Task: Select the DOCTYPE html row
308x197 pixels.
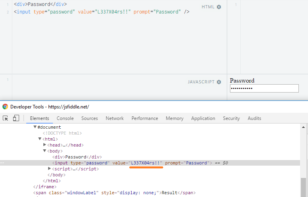Action: 62,133
